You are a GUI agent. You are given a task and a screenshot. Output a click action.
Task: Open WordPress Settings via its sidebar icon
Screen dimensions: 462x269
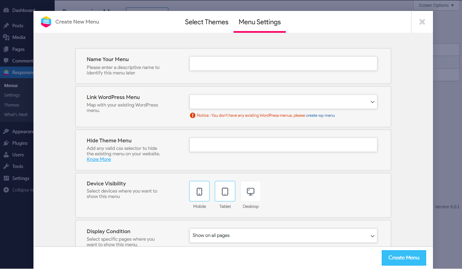(6, 178)
